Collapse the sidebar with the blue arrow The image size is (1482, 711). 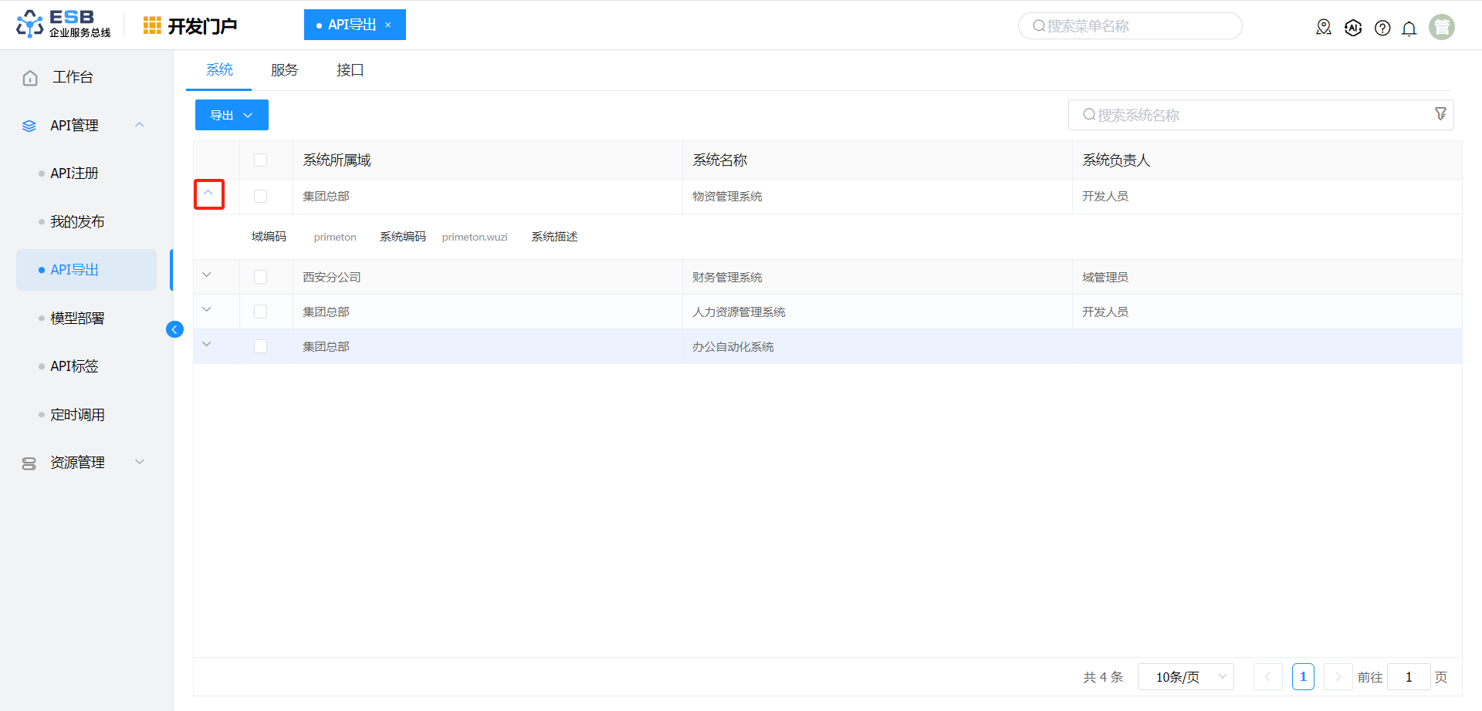pos(174,330)
